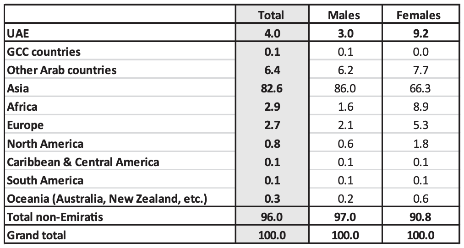This screenshot has width=464, height=248.
Task: Click the North America row label
Action: (x=45, y=144)
